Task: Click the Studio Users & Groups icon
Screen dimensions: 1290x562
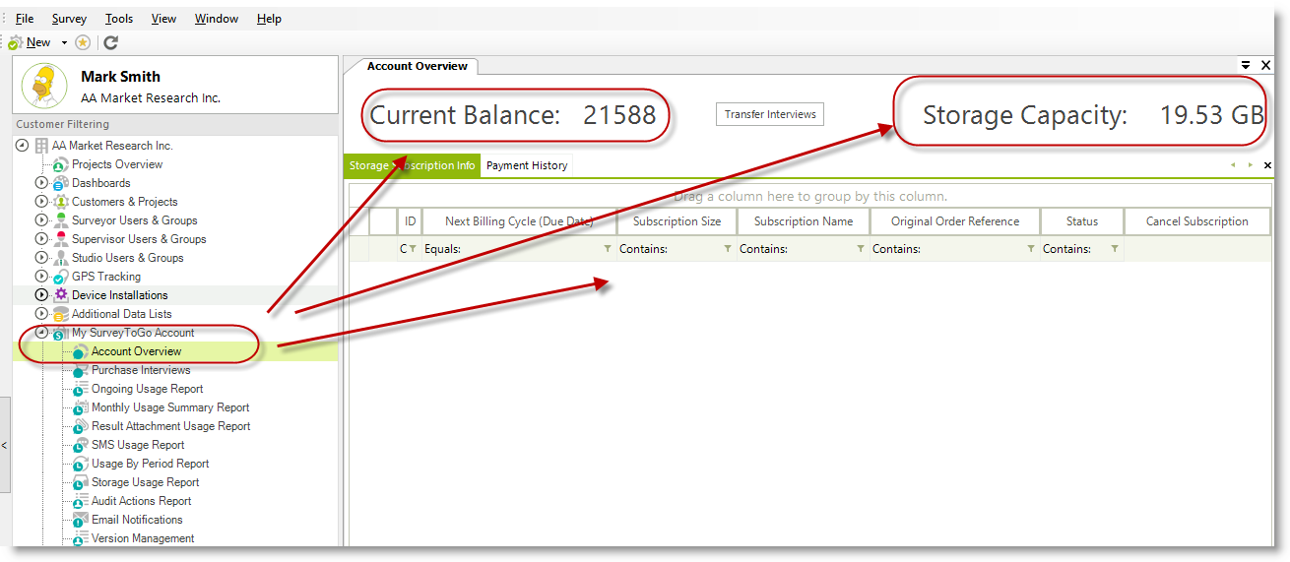Action: coord(61,258)
